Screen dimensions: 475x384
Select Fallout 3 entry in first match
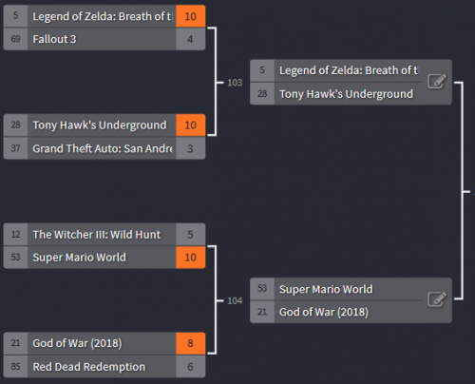(104, 39)
